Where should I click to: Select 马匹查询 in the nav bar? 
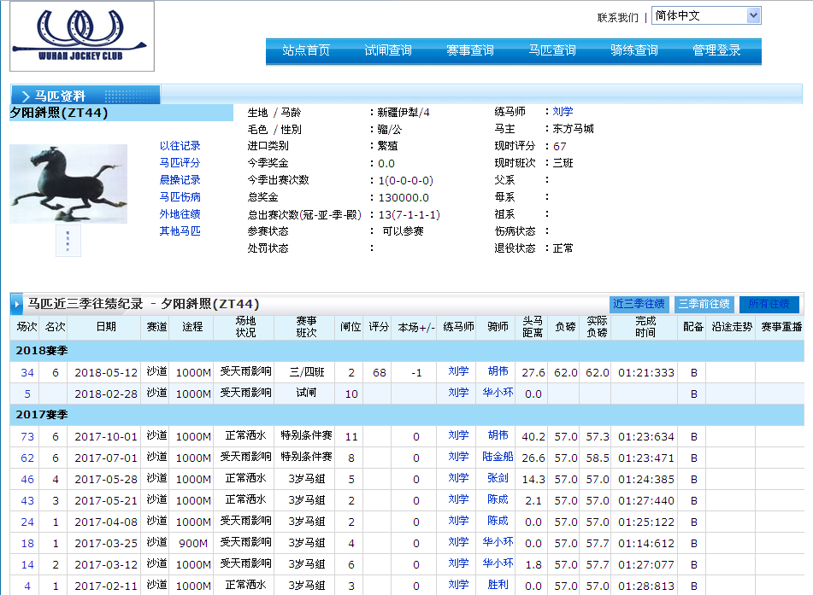[552, 51]
